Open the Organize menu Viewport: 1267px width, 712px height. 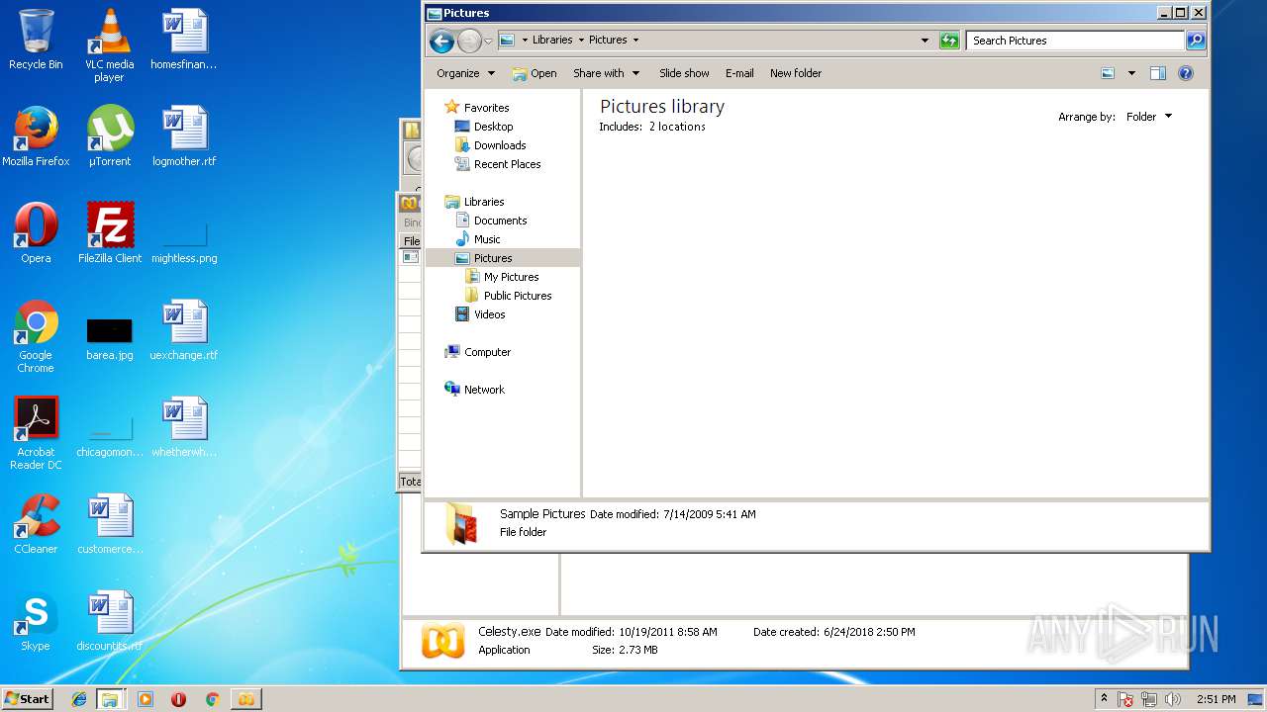pos(465,73)
